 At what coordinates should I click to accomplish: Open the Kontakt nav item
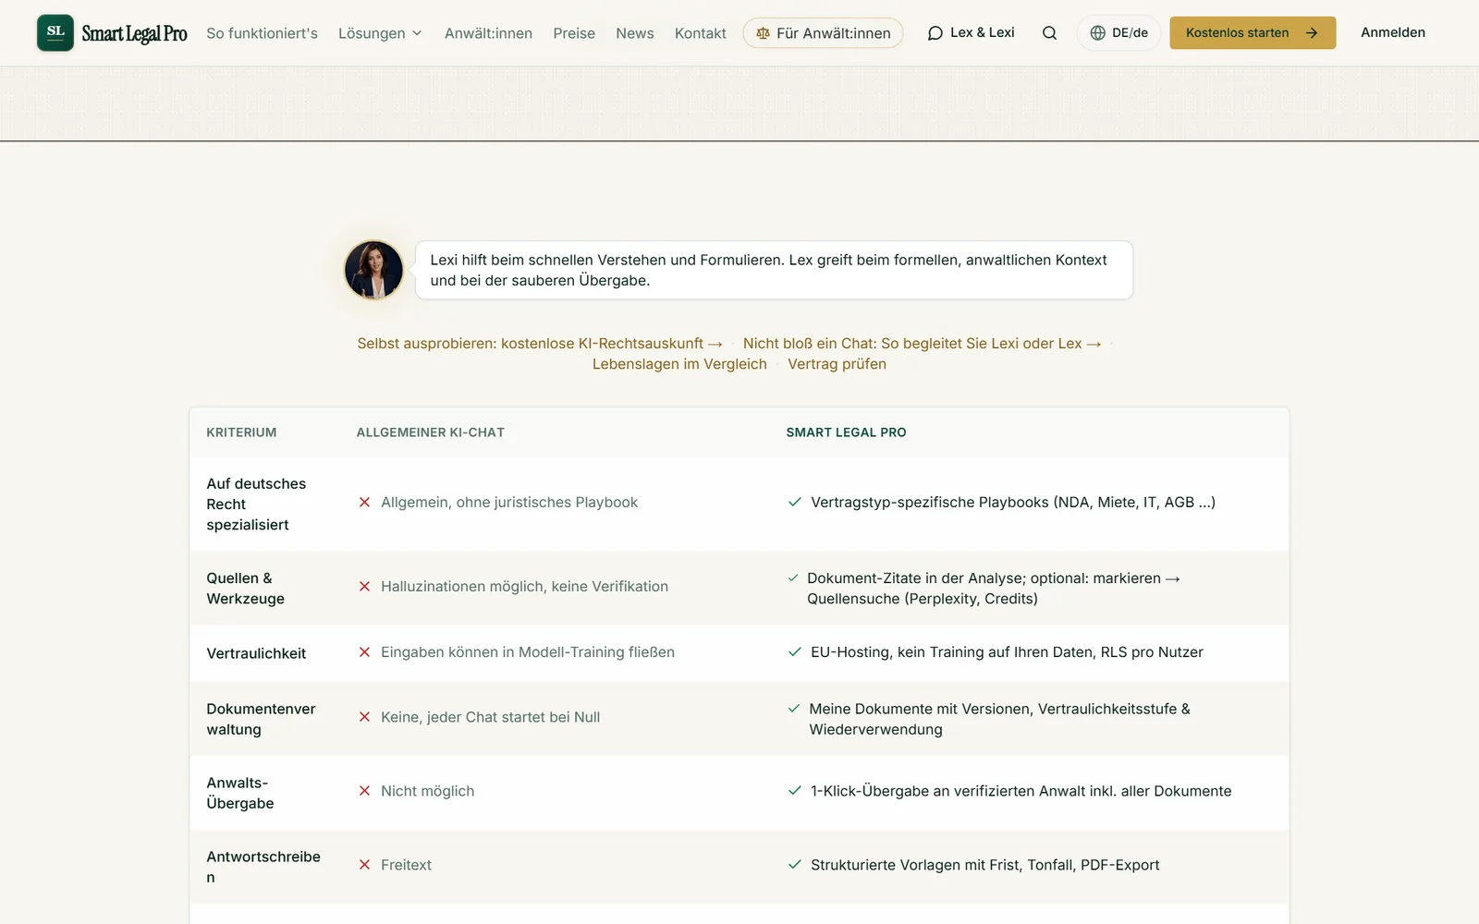701,33
